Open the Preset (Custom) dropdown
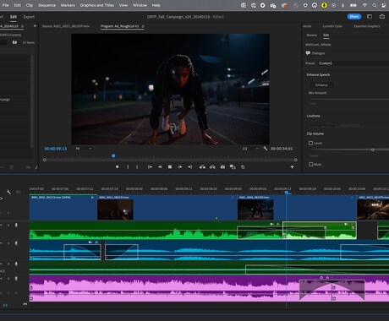 [353, 63]
